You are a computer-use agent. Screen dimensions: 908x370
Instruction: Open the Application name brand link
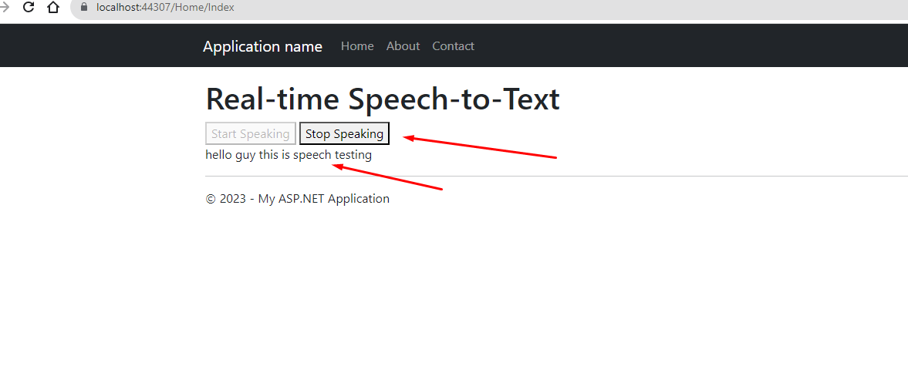[262, 46]
